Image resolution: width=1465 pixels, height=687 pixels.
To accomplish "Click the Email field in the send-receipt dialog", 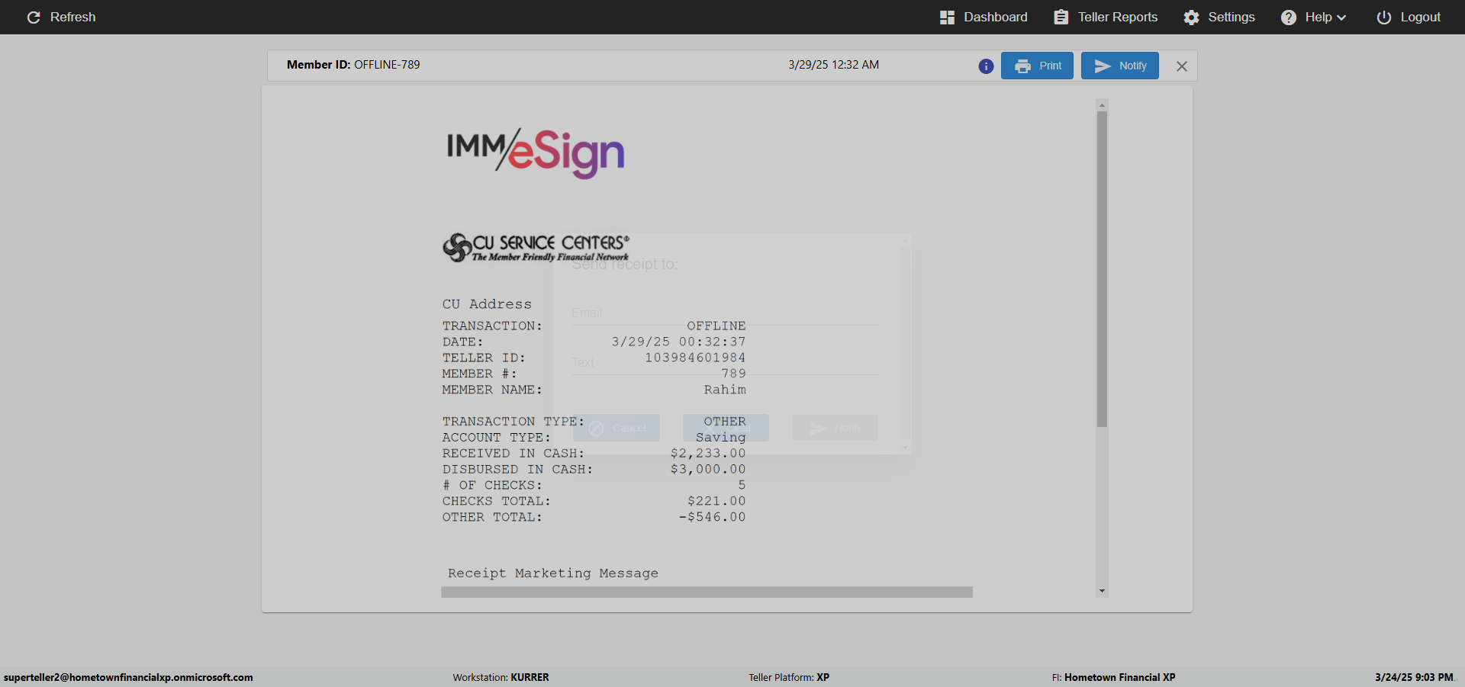I will pyautogui.click(x=726, y=313).
